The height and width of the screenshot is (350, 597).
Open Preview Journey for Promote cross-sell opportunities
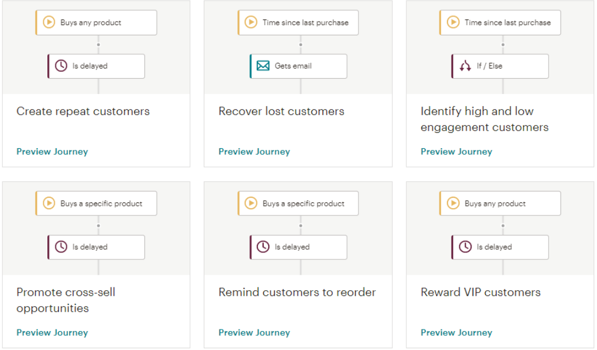pyautogui.click(x=52, y=332)
